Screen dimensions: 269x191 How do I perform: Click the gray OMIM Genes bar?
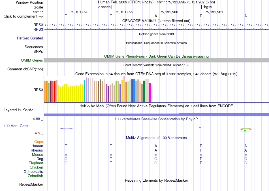point(157,60)
